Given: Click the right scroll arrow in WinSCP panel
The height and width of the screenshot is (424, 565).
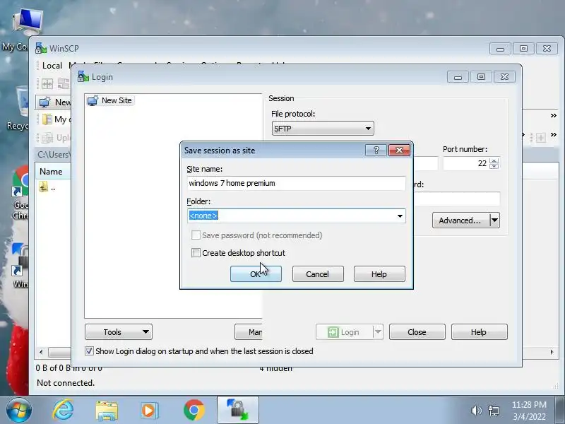Looking at the screenshot, I should tap(552, 352).
